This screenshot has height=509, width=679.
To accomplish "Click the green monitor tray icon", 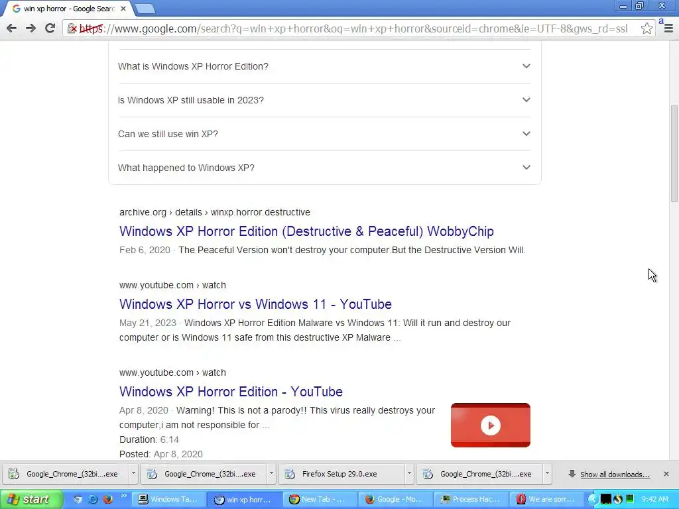I will 631,499.
